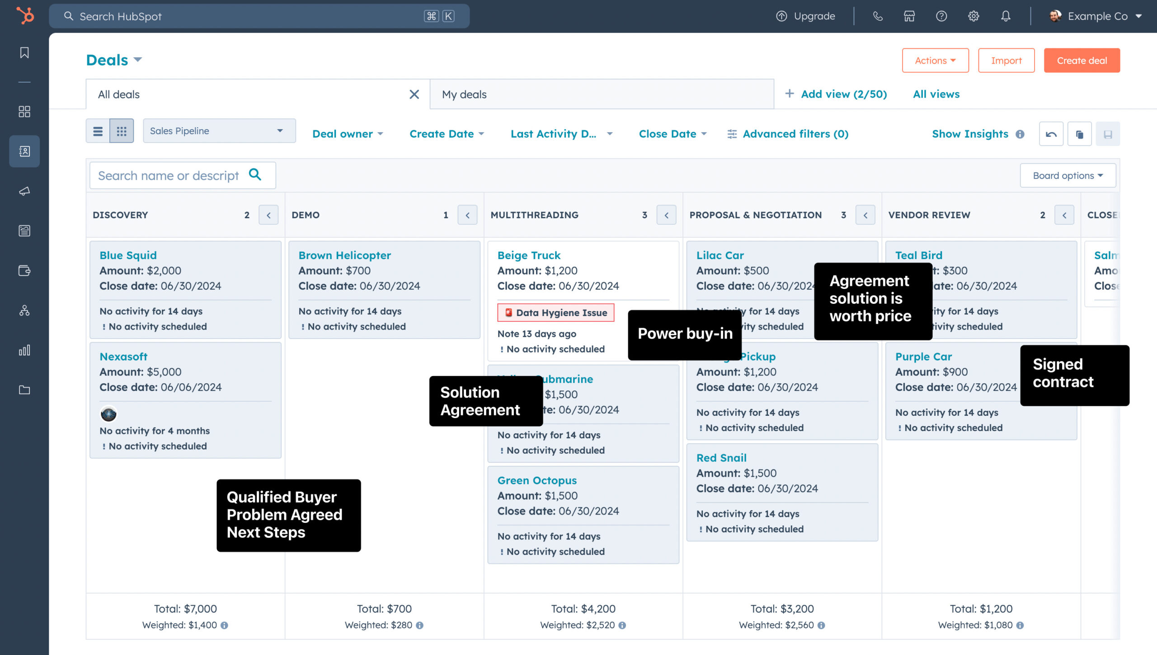Open the notifications bell
The image size is (1157, 655).
click(1006, 16)
